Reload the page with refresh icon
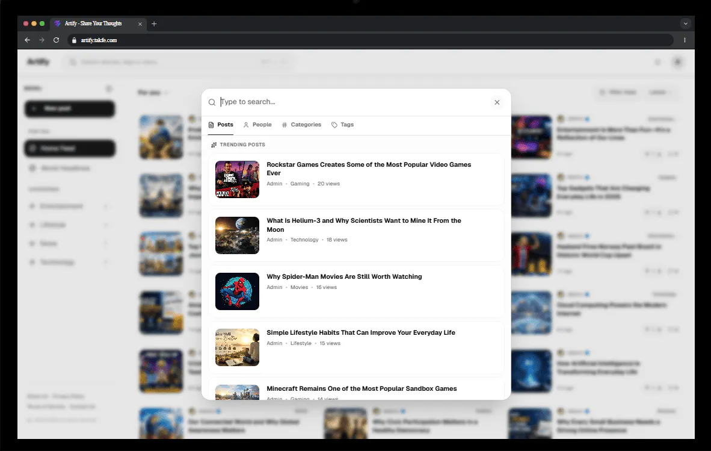This screenshot has height=451, width=711. pos(56,40)
